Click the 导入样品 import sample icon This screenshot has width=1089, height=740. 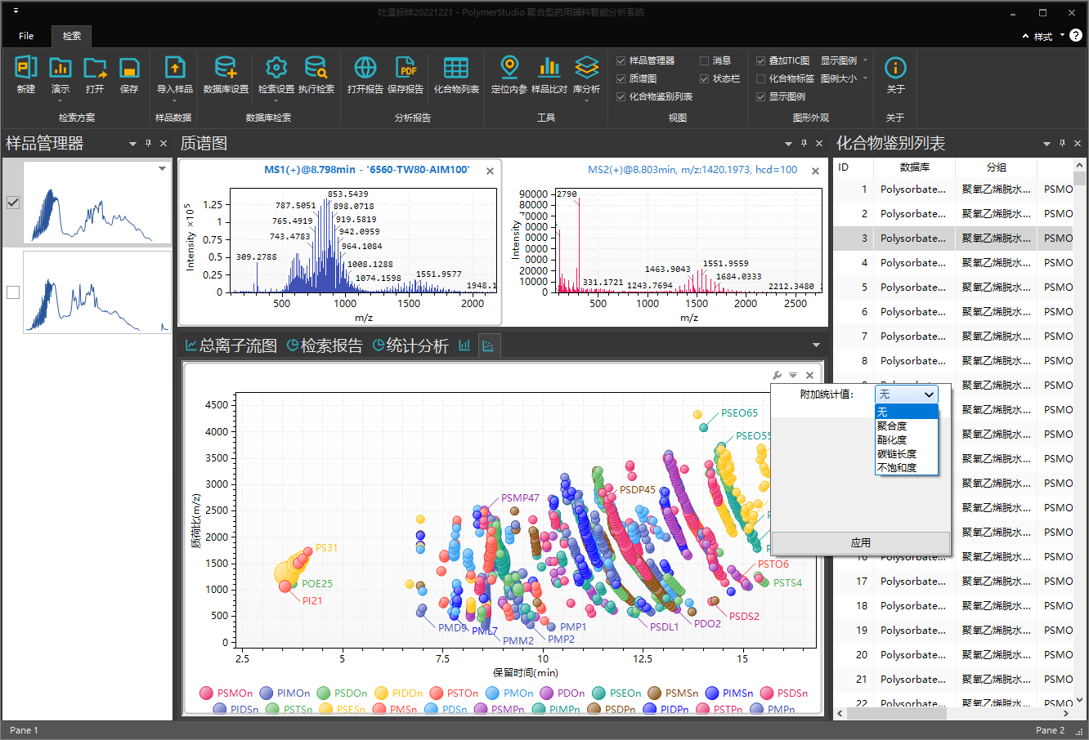(175, 67)
